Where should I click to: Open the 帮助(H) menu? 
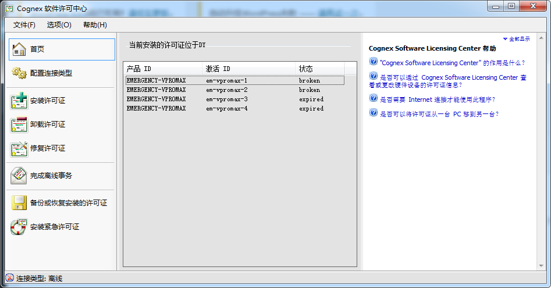(95, 25)
